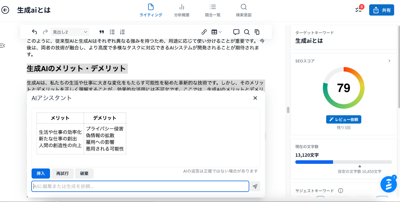Open the ライティング tab
The height and width of the screenshot is (202, 400).
coord(151,10)
